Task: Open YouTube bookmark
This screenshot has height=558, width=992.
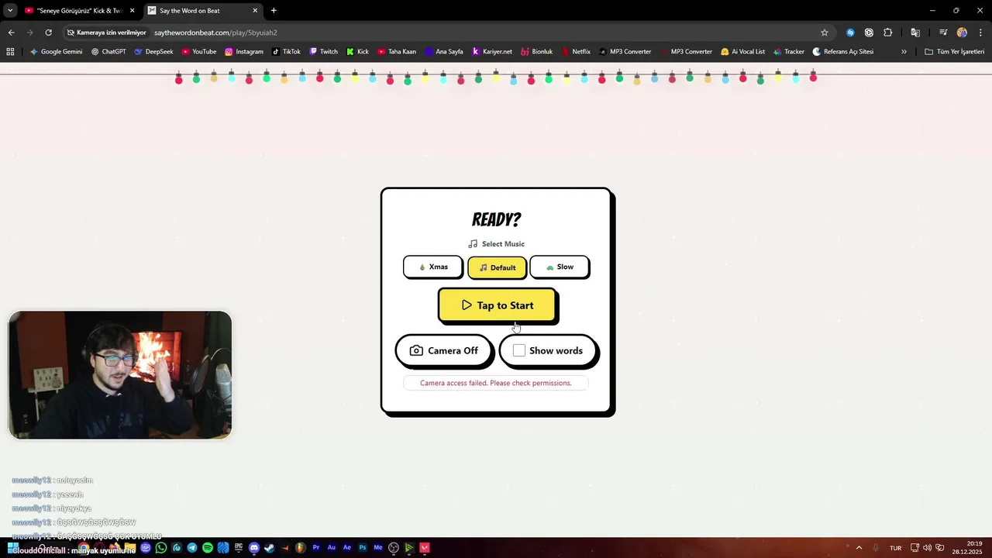Action: pyautogui.click(x=199, y=52)
